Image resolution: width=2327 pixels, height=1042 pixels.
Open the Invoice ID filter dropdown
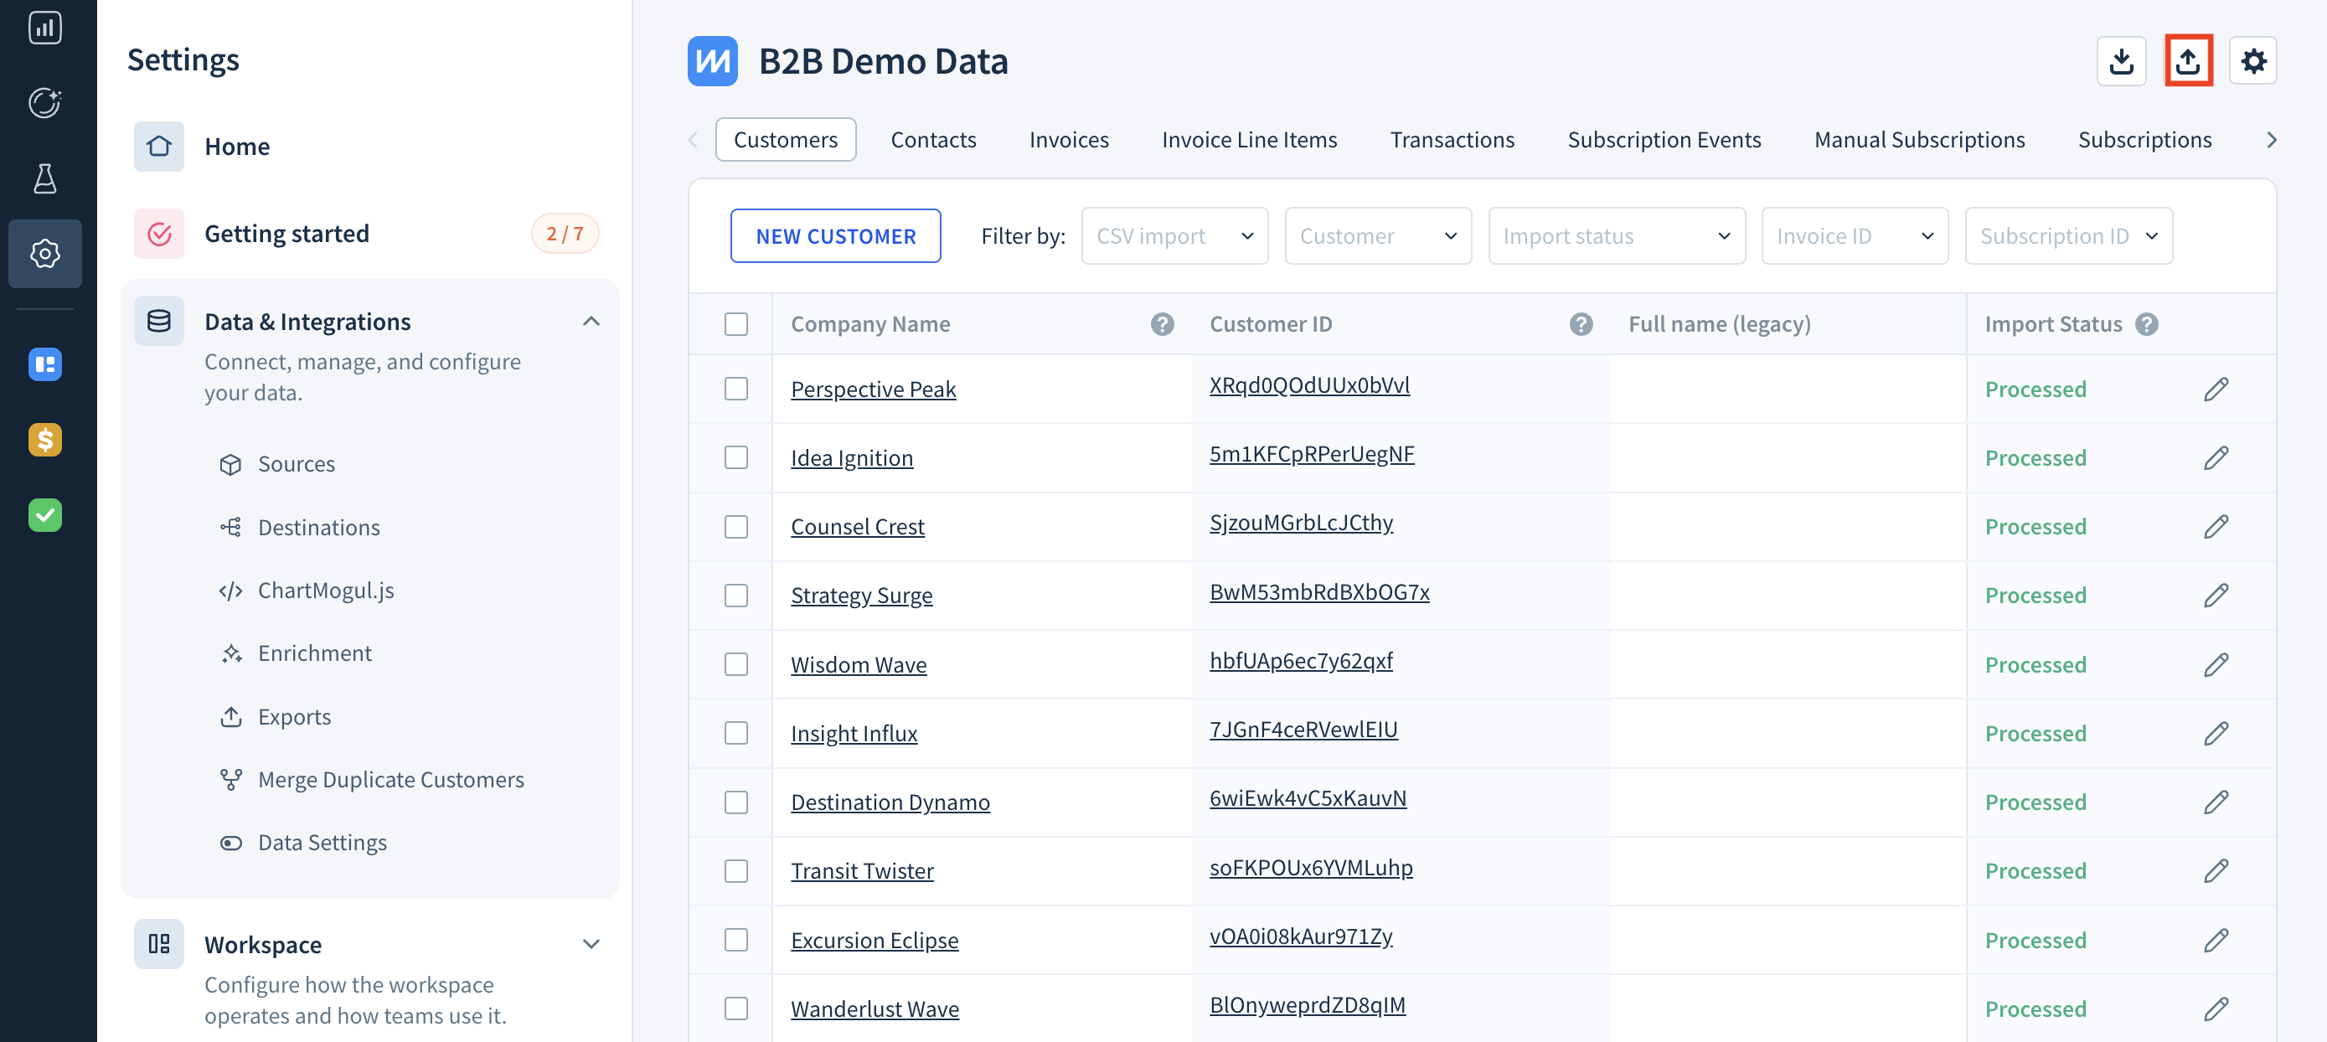coord(1854,235)
